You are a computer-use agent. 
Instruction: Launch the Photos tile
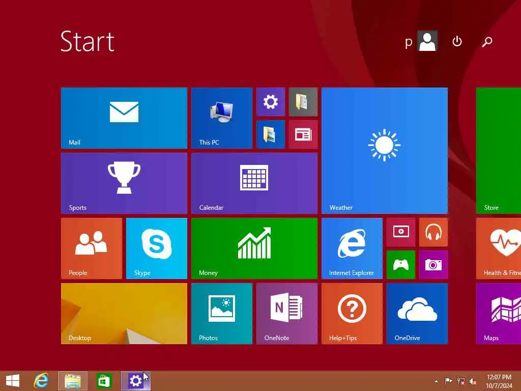click(x=222, y=314)
